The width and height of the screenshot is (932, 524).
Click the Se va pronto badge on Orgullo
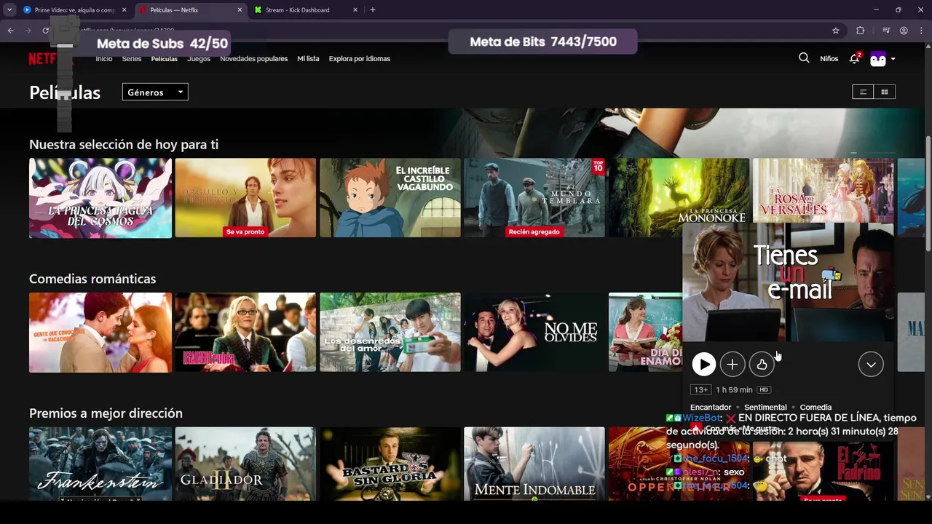click(245, 231)
